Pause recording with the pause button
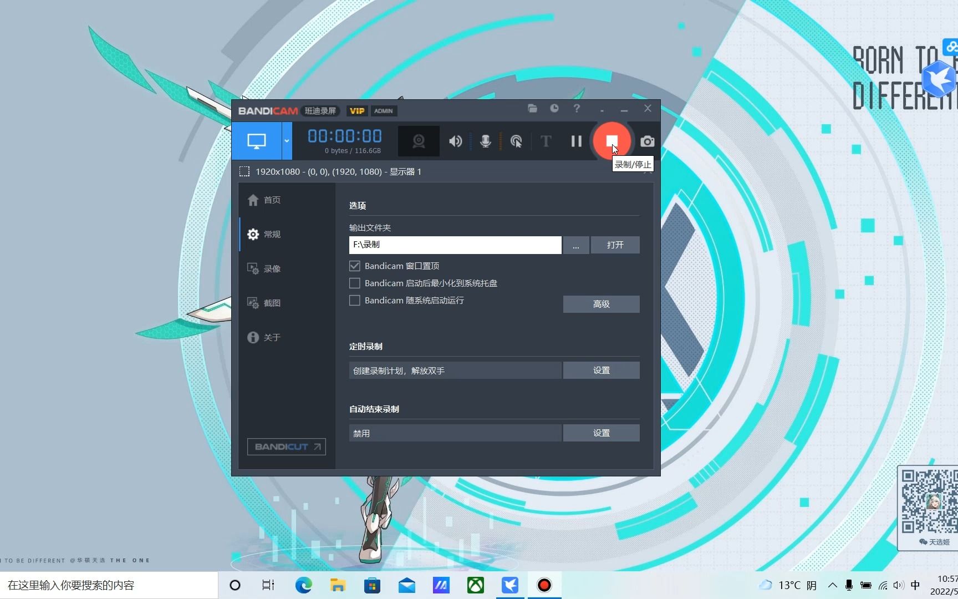 coord(577,141)
